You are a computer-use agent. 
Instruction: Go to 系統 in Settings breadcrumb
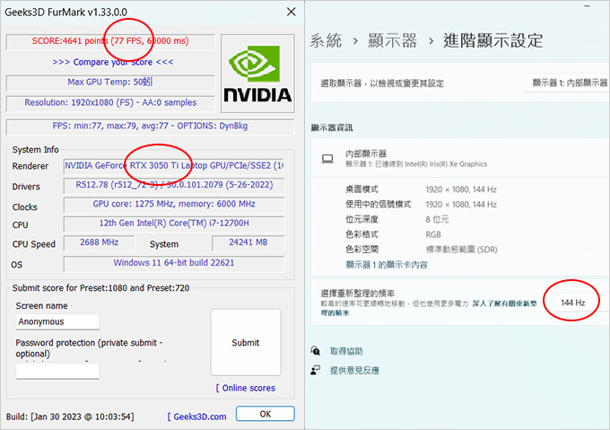coord(326,40)
